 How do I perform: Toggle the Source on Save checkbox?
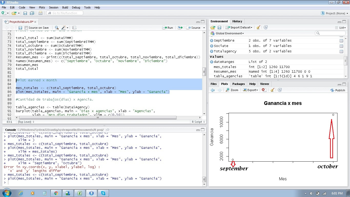click(26, 28)
